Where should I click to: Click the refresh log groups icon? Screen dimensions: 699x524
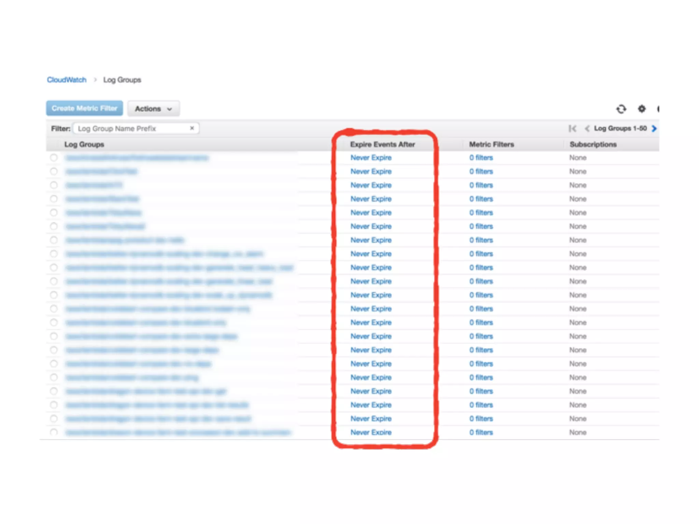(x=621, y=109)
